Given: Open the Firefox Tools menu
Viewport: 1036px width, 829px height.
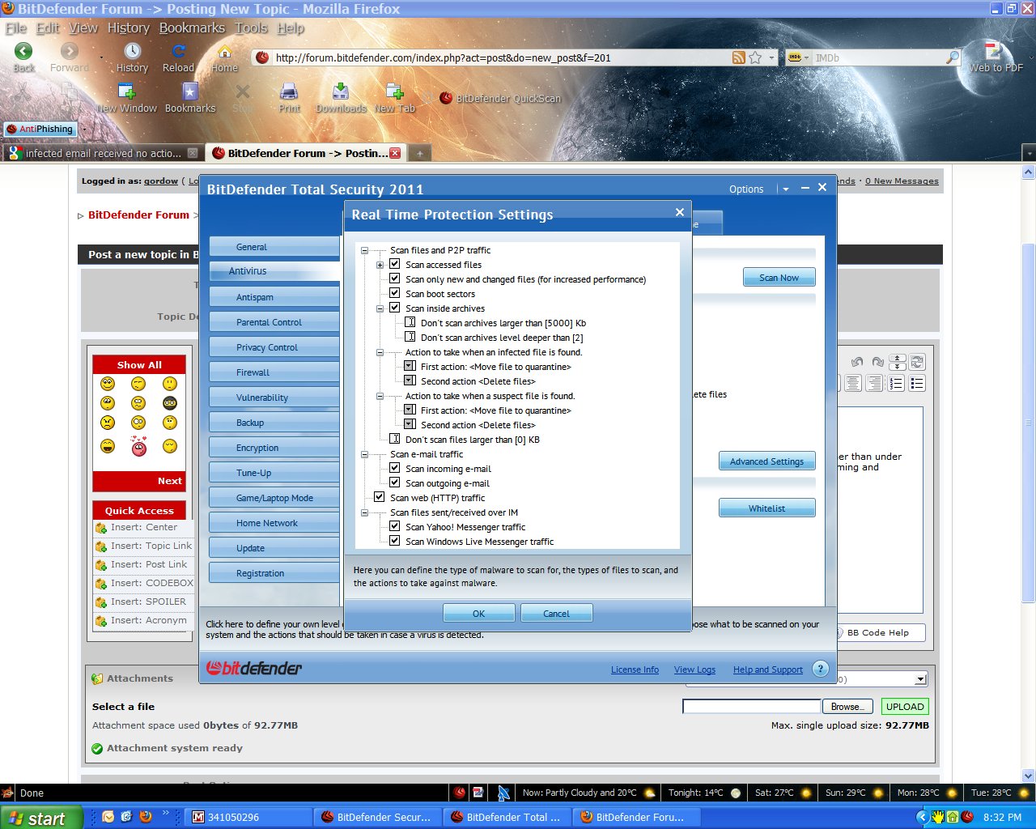Looking at the screenshot, I should (x=251, y=28).
